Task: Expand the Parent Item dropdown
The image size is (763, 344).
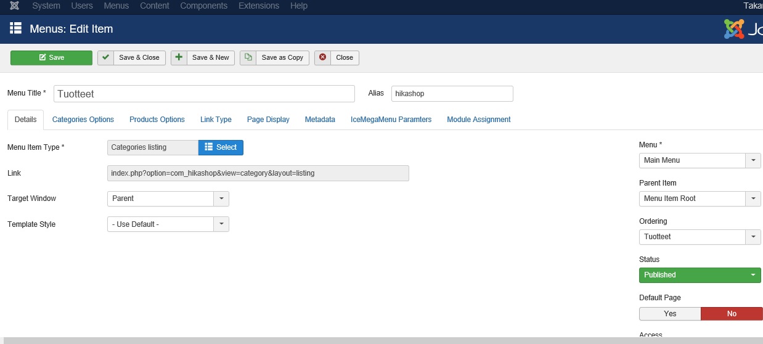Action: point(700,199)
